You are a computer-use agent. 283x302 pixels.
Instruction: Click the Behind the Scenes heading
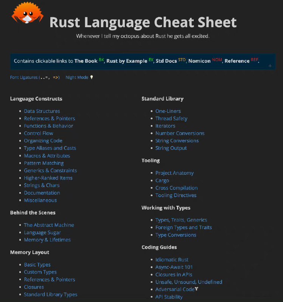(33, 213)
